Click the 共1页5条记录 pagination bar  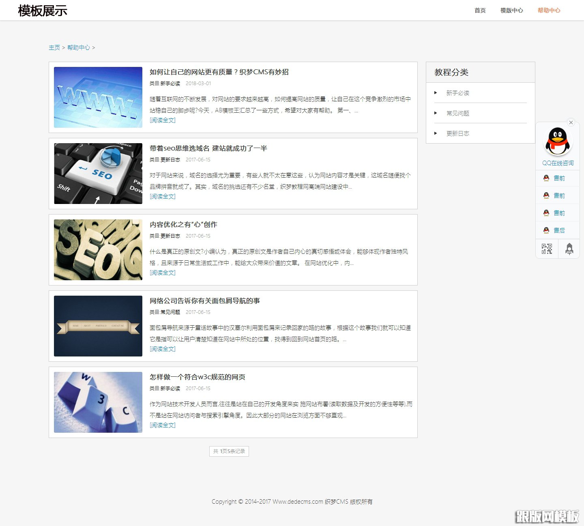tap(229, 451)
